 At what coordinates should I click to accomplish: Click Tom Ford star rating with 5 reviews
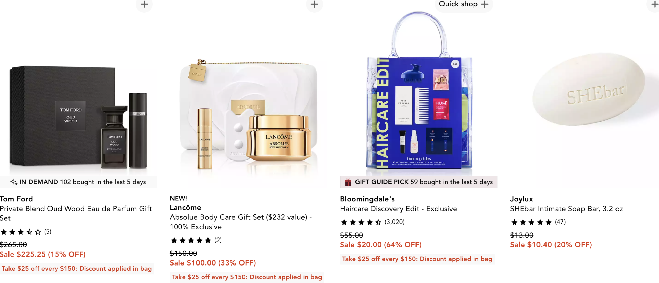point(26,232)
